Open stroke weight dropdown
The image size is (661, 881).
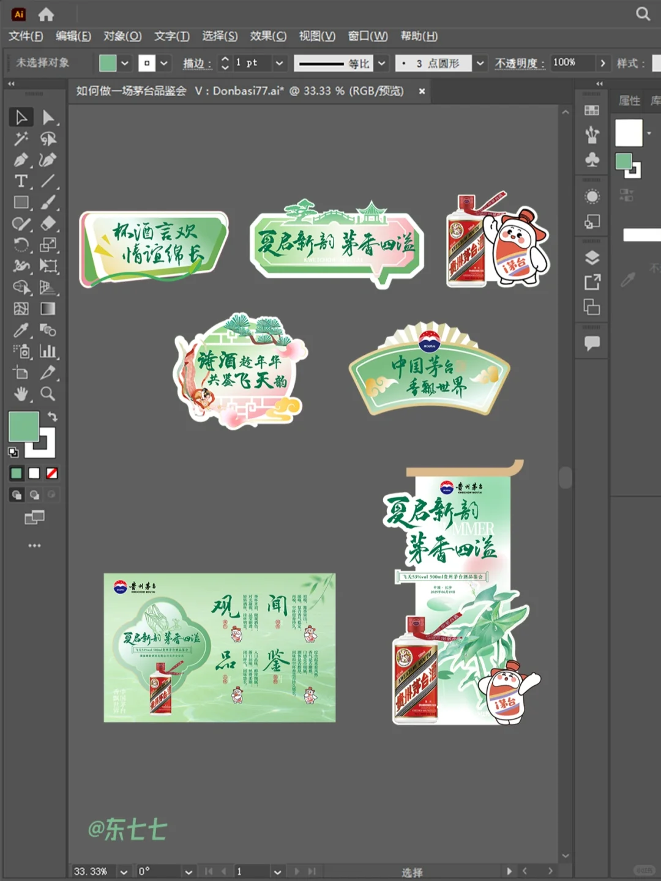click(x=279, y=63)
